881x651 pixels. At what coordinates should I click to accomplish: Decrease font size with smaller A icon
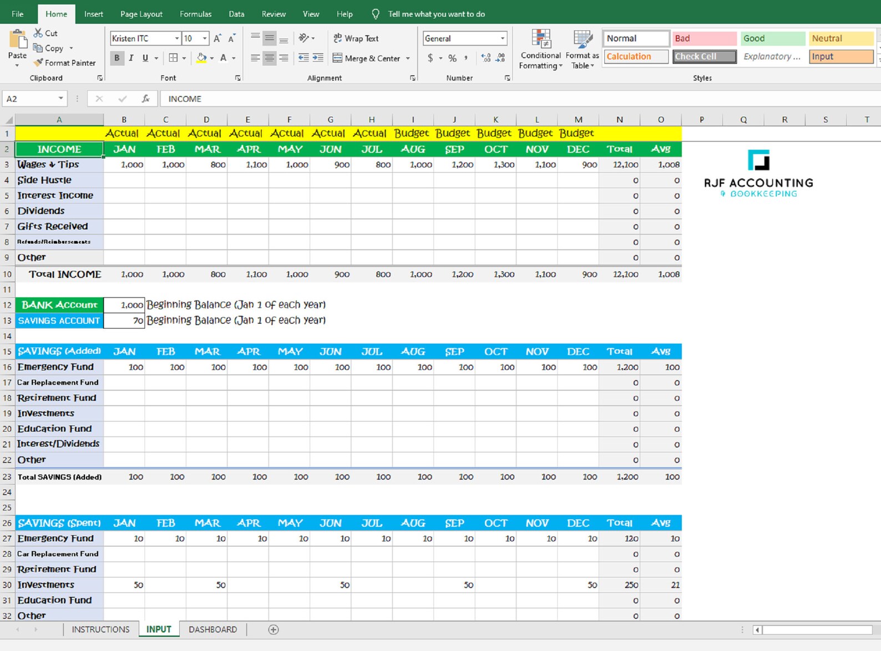232,38
